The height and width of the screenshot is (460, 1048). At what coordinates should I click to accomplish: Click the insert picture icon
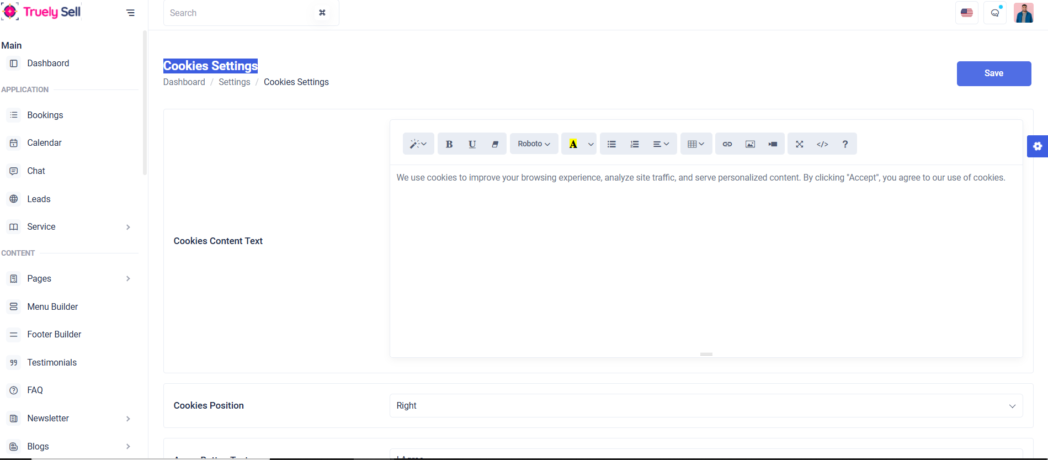[750, 144]
